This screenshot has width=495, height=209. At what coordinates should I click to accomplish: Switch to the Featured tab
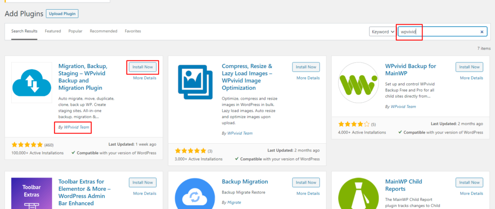tap(53, 31)
